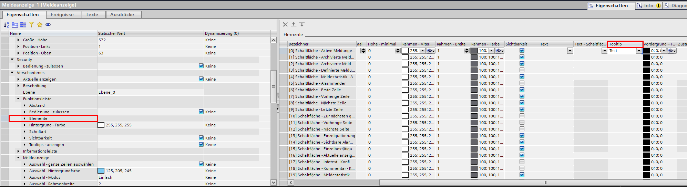Expand the Größe - Höhe property

(18, 40)
